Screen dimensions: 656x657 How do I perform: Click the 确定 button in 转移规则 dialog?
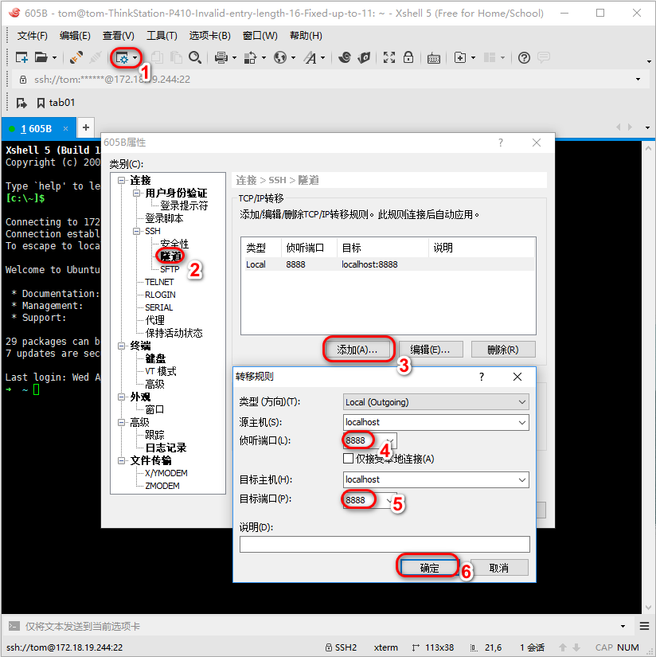click(429, 568)
